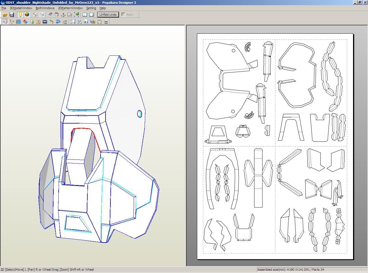Open the 3DModelWindow menu
Image resolution: width=368 pixels, height=273 pixels.
point(21,8)
